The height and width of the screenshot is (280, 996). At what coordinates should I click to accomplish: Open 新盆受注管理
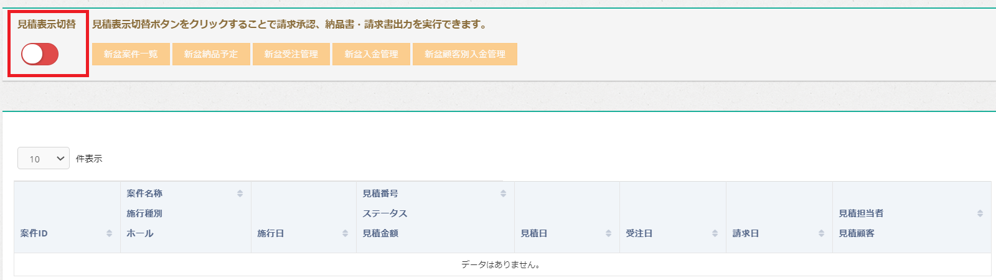pyautogui.click(x=291, y=54)
